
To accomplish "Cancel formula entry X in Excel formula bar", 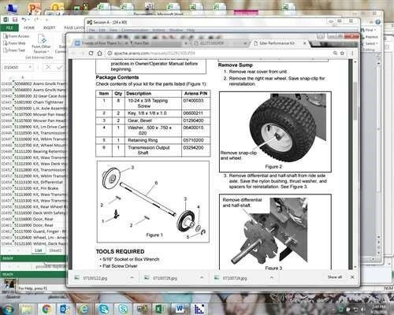I will coord(48,67).
